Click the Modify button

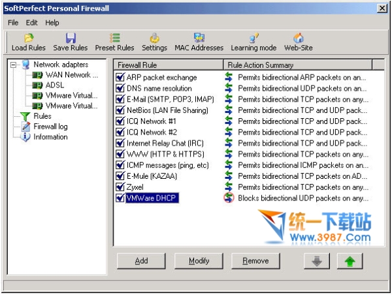[x=199, y=261]
